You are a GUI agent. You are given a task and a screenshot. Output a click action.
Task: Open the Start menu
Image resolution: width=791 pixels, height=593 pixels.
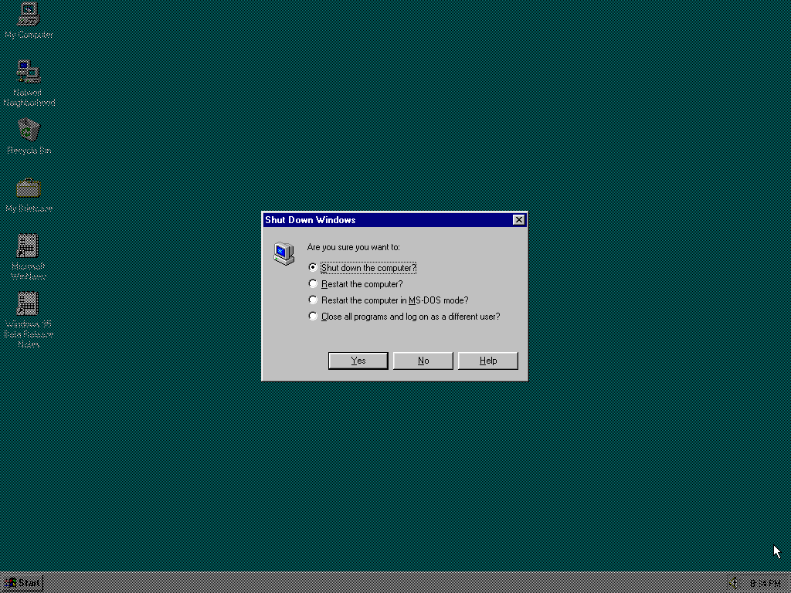click(22, 583)
